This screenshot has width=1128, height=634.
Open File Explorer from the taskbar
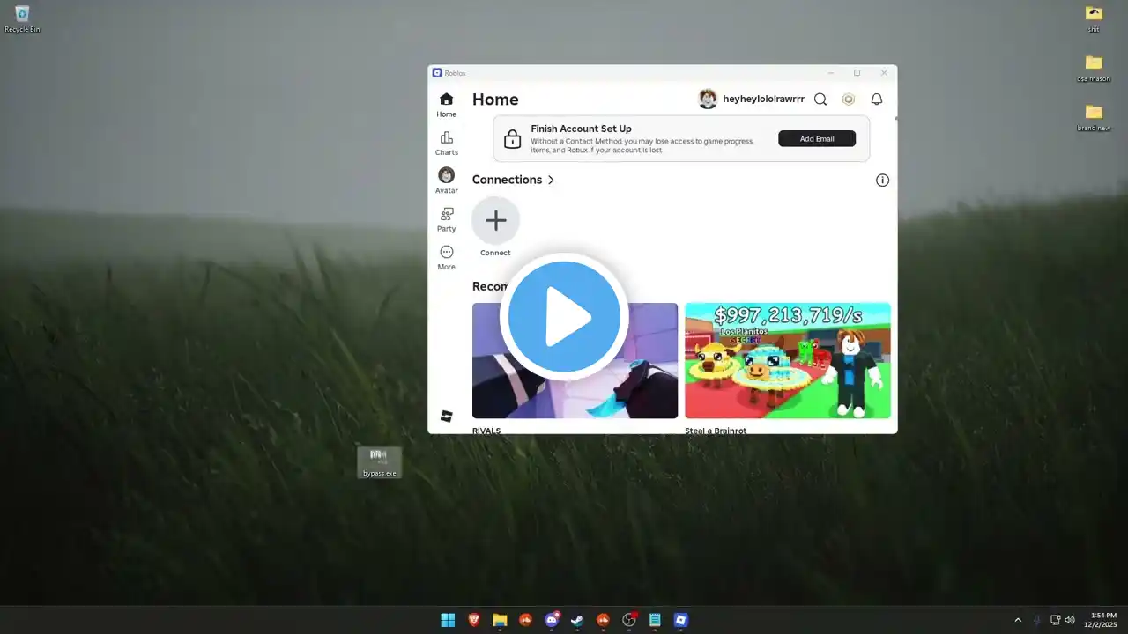coord(500,620)
